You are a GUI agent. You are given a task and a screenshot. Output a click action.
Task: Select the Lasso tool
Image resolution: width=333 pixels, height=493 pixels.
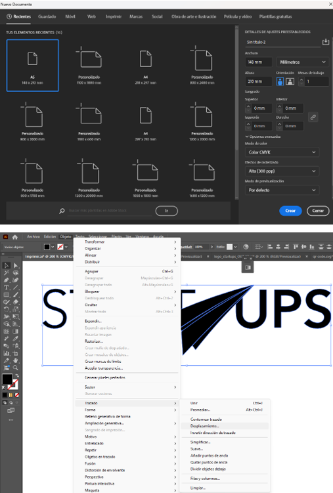16,272
